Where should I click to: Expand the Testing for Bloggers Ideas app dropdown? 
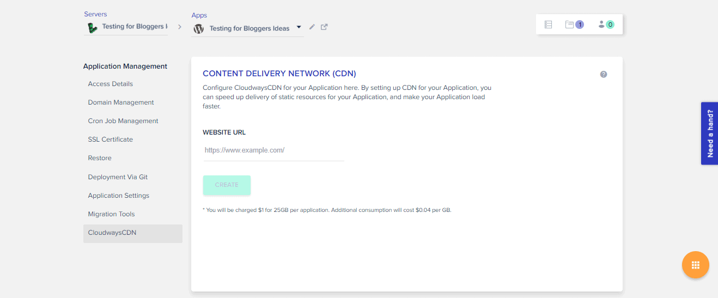point(299,27)
